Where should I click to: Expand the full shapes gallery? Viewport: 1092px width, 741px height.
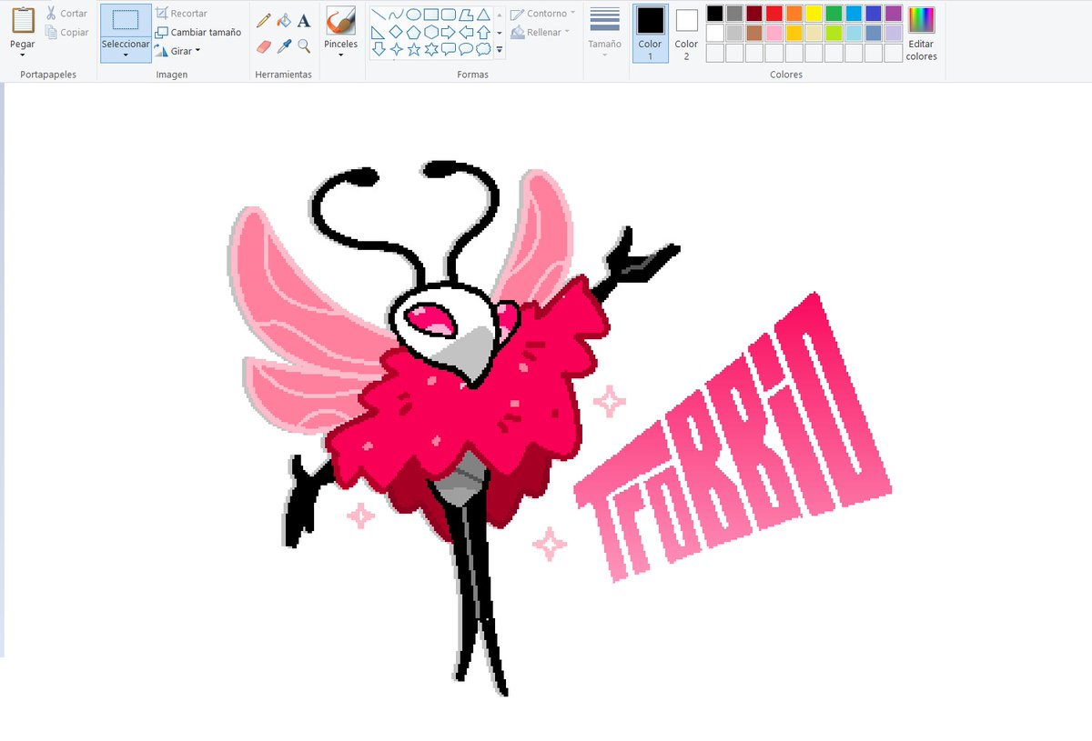[x=500, y=50]
